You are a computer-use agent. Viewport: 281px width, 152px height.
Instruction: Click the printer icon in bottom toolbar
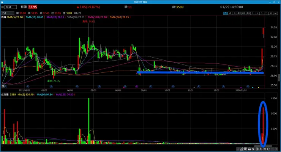click(x=249, y=149)
